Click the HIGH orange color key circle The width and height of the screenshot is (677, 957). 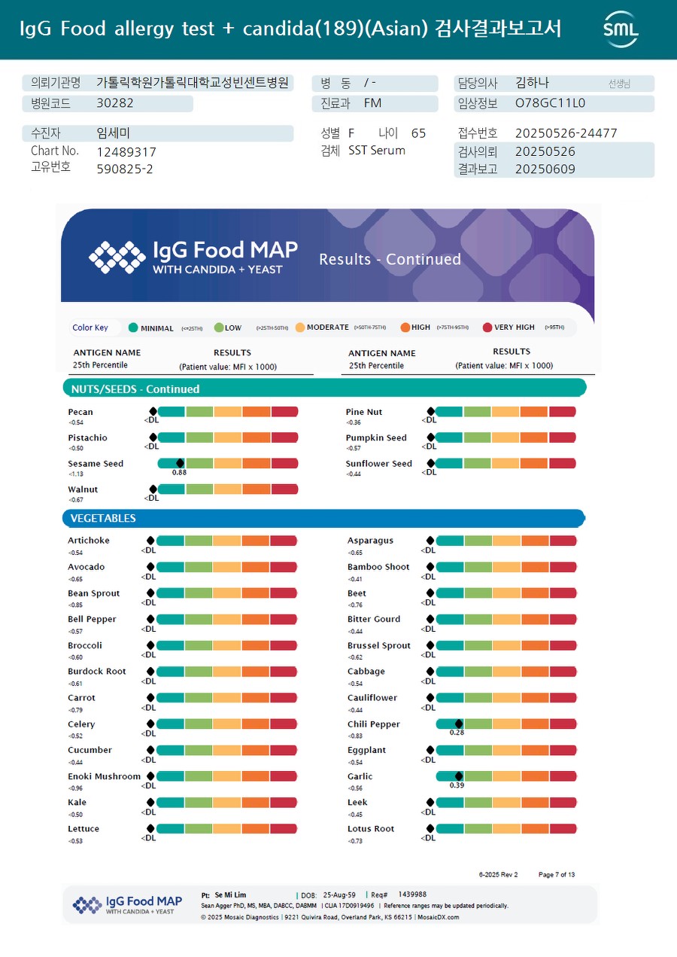[405, 328]
